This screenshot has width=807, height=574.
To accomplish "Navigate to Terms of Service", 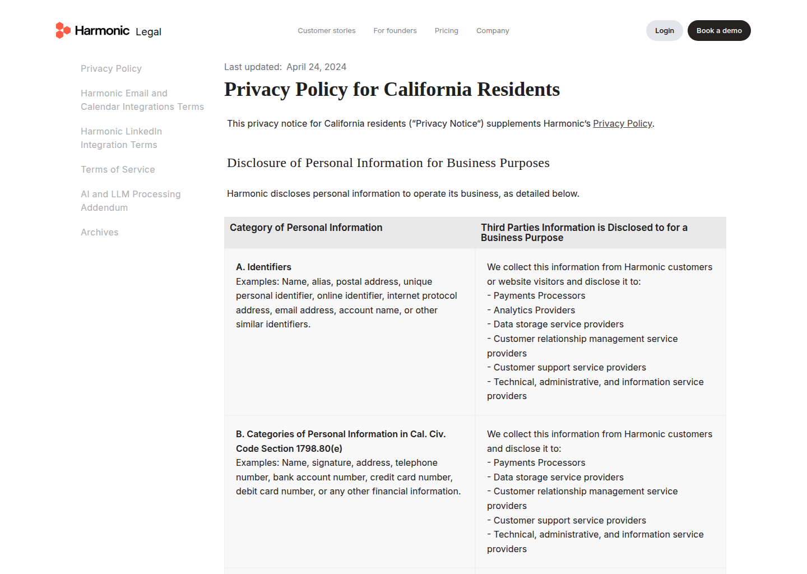I will pos(118,169).
